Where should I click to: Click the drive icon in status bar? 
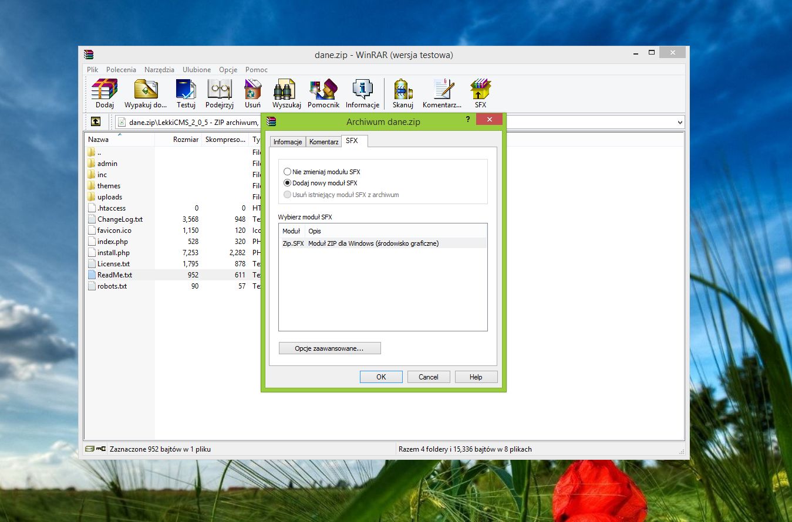point(89,449)
